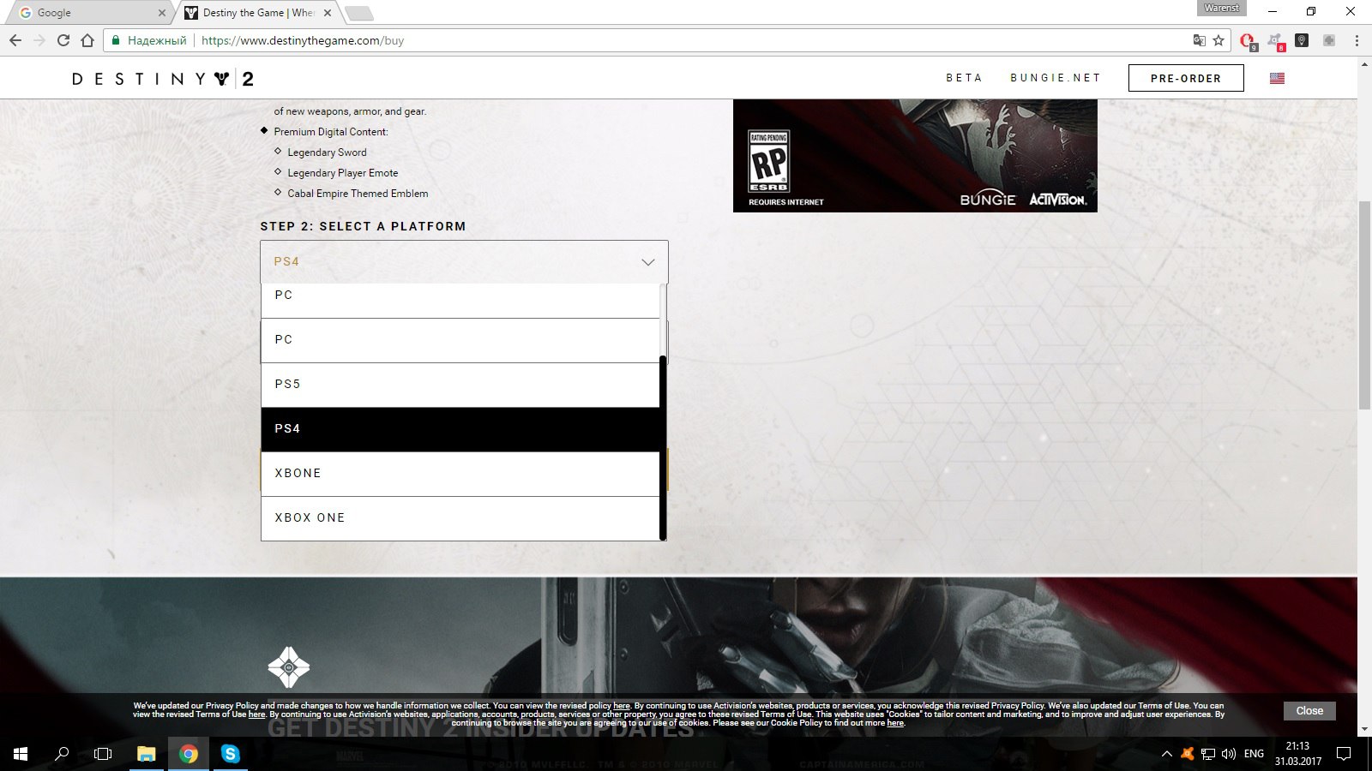1372x771 pixels.
Task: Click the ENG language indicator
Action: [1254, 754]
